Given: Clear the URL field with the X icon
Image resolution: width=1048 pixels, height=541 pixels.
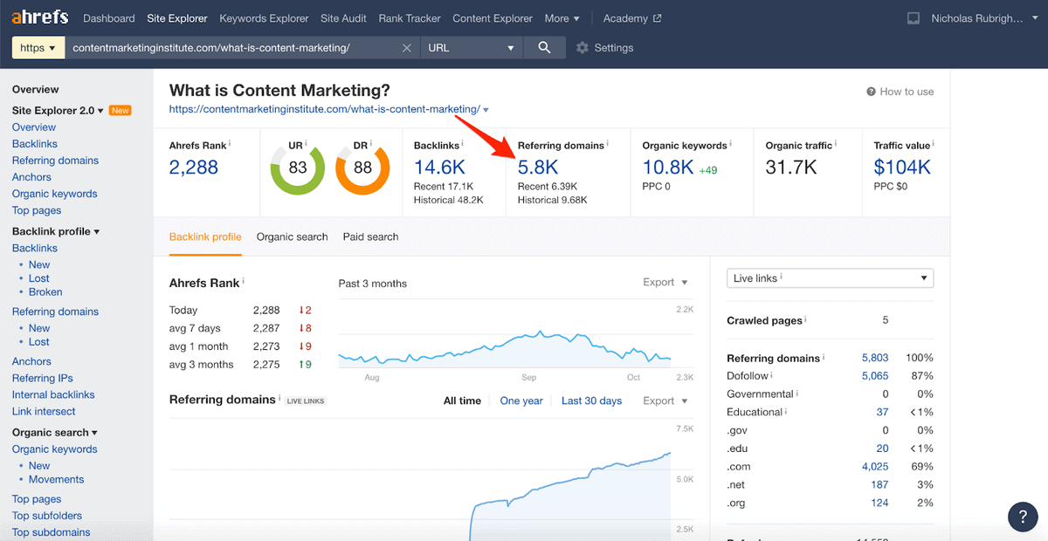Looking at the screenshot, I should (407, 48).
